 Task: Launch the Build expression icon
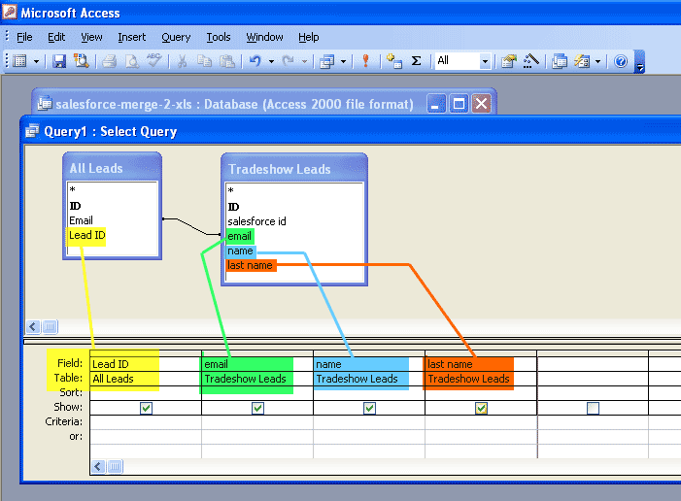530,61
